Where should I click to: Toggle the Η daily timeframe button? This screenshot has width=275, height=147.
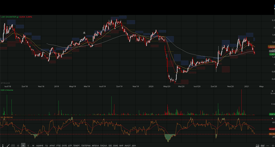pyautogui.click(x=23, y=145)
